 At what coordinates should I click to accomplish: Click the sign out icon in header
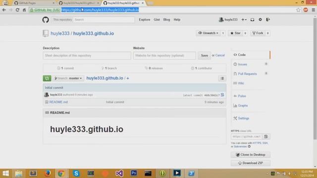pyautogui.click(x=268, y=20)
